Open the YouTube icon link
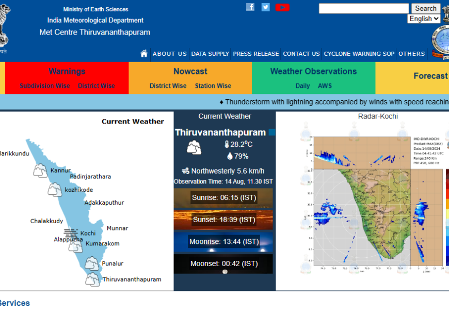 click(282, 7)
